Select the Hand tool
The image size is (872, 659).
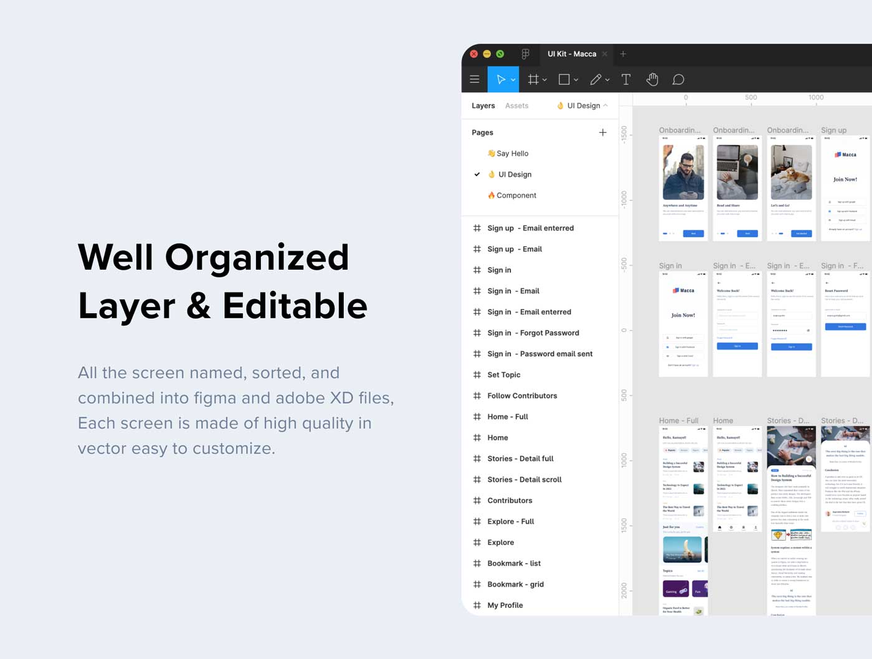click(652, 80)
